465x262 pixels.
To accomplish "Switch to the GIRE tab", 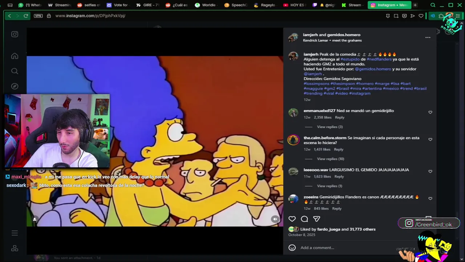I will (148, 5).
